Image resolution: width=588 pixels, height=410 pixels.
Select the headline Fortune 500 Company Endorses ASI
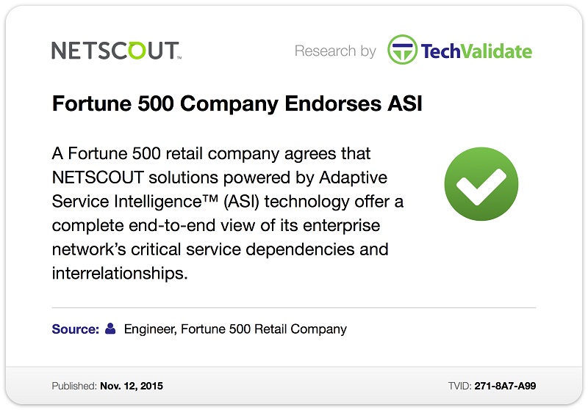(x=237, y=103)
